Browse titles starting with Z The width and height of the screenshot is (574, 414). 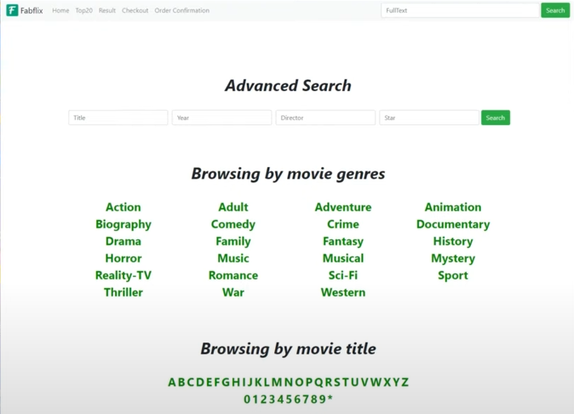[x=405, y=382]
